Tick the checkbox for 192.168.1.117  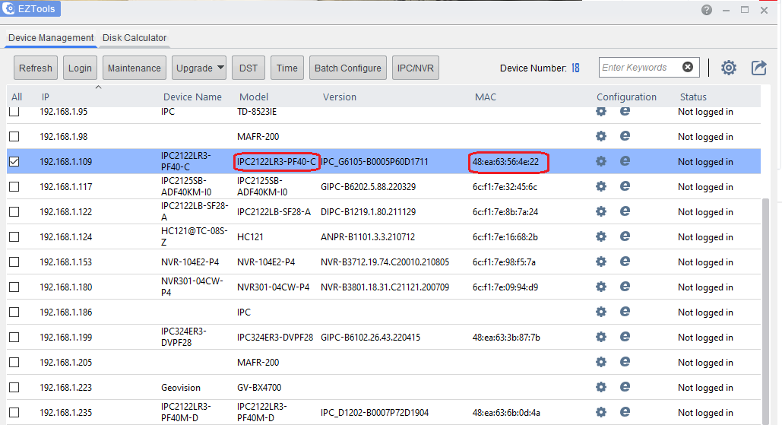pyautogui.click(x=14, y=186)
